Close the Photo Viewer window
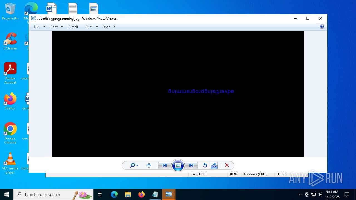Viewport: 356px width, 200px height. [321, 19]
